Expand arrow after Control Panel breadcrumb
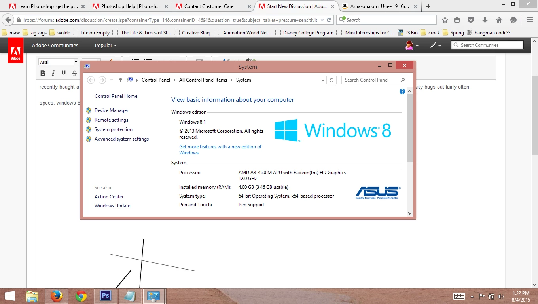Screen dimensions: 538x304 174,80
